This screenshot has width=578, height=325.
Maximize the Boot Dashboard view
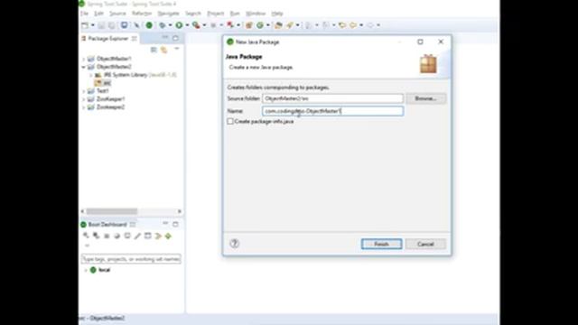tap(175, 224)
